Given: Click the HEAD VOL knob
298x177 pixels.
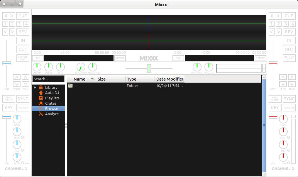Looking at the screenshot, I should click(x=93, y=67).
